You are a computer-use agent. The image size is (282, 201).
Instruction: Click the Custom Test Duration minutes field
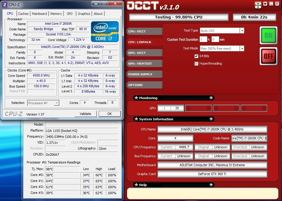[215, 39]
